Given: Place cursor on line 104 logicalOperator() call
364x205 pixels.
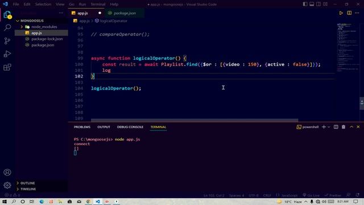Looking at the screenshot, I should tap(116, 88).
